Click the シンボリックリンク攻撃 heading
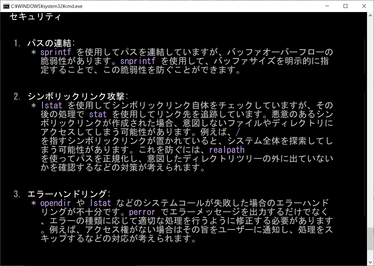The image size is (374, 266). click(x=76, y=96)
